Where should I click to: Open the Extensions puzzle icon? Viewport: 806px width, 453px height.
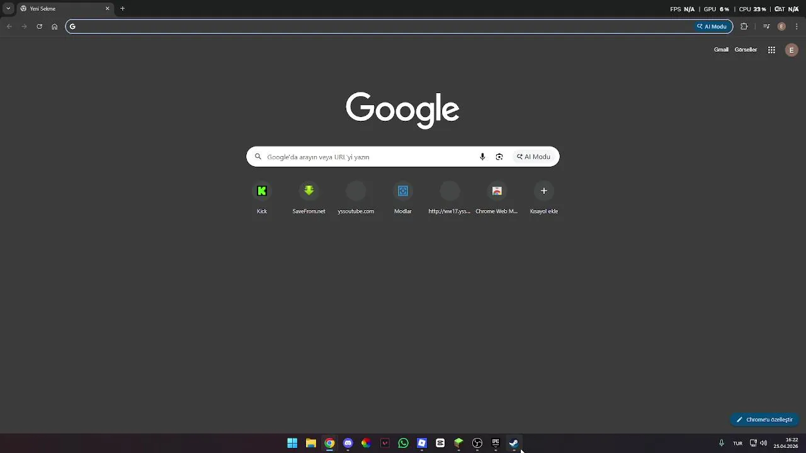coord(744,26)
